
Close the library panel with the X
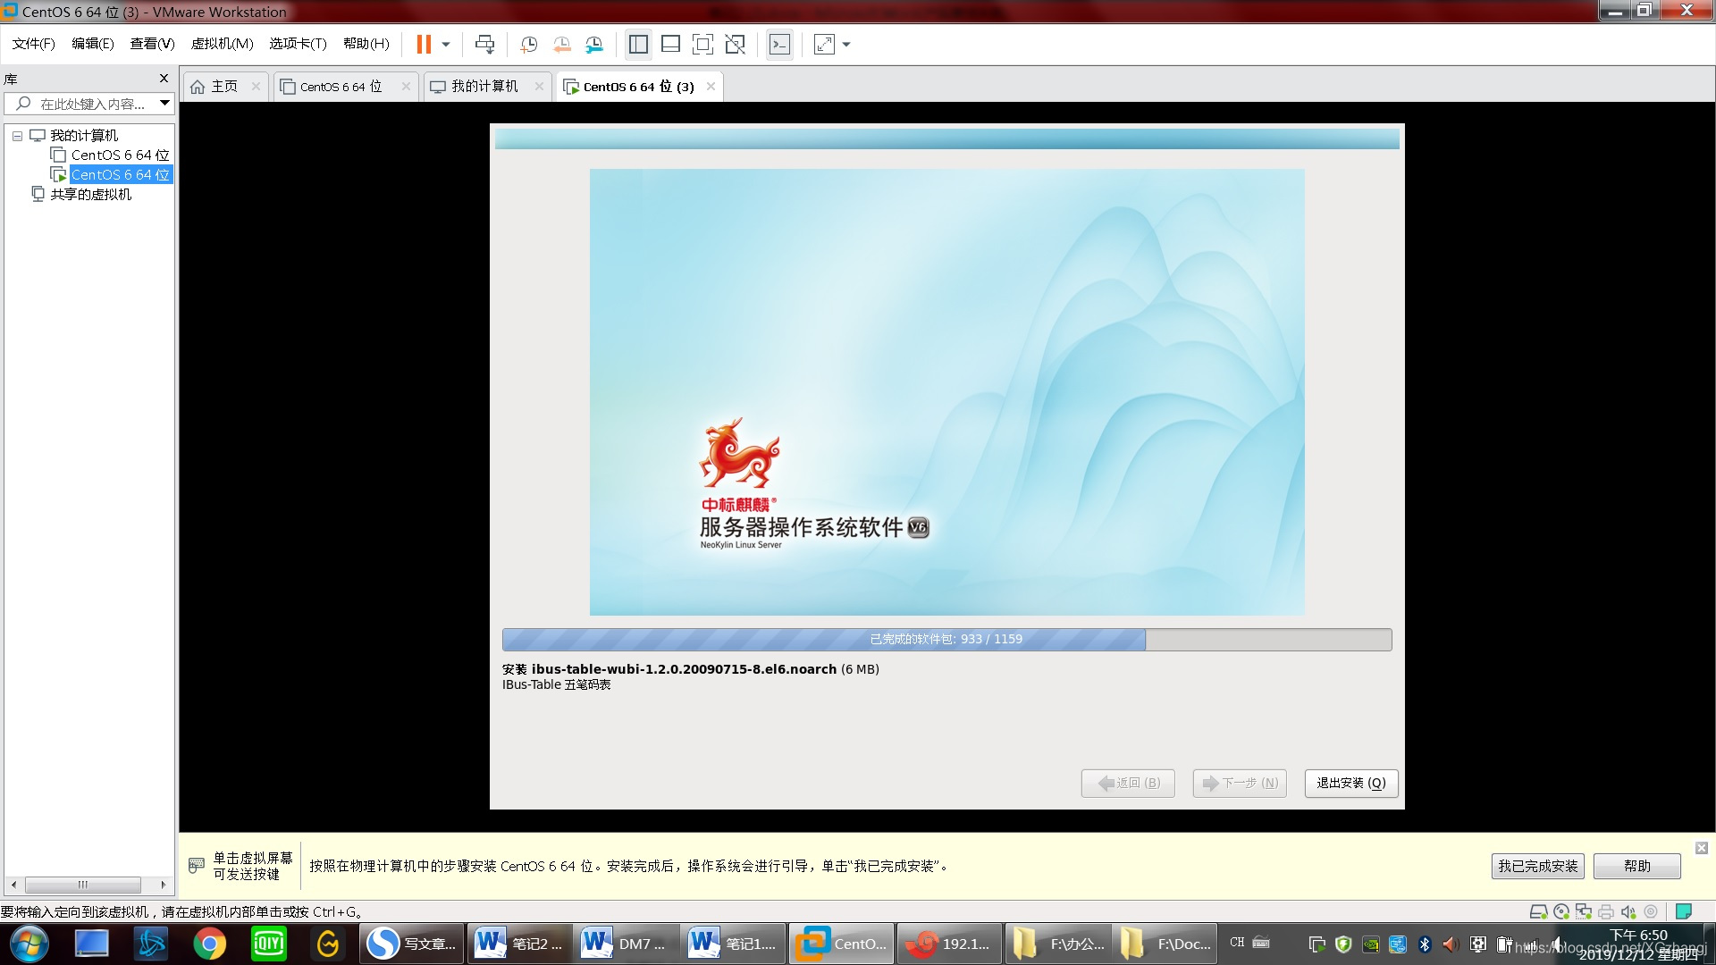pyautogui.click(x=164, y=79)
